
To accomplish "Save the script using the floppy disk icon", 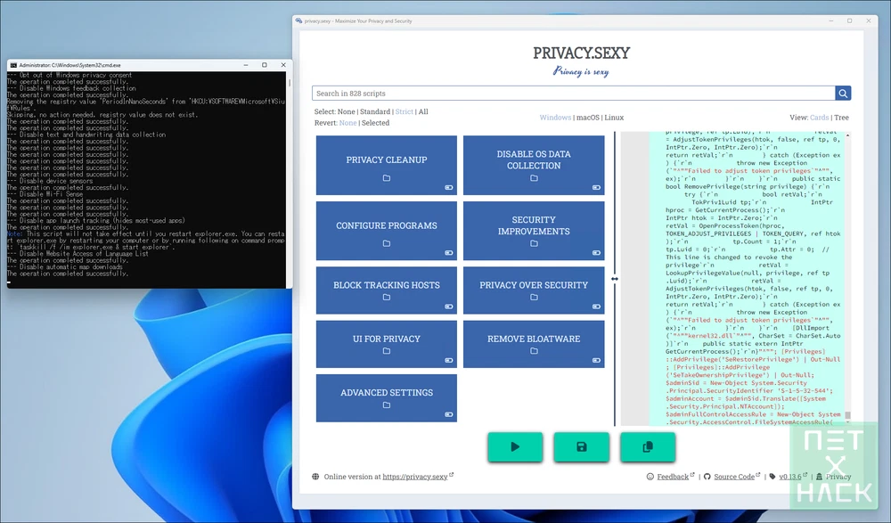I will [581, 447].
